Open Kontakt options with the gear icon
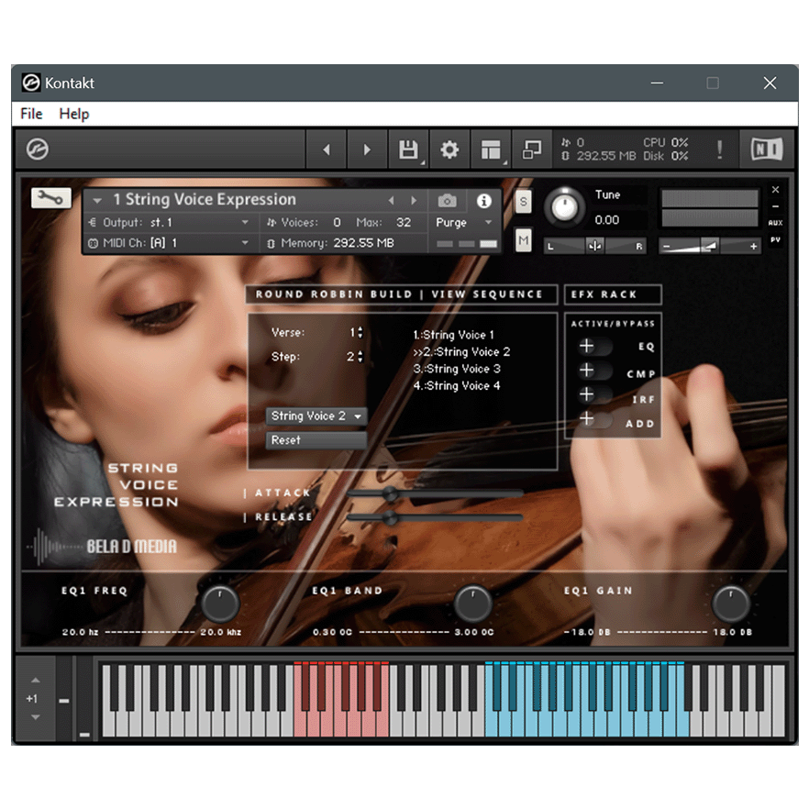Screen dimensions: 809x809 click(449, 149)
